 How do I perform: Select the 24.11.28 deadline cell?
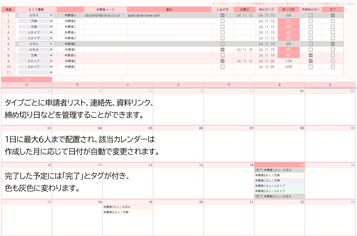click(x=267, y=61)
